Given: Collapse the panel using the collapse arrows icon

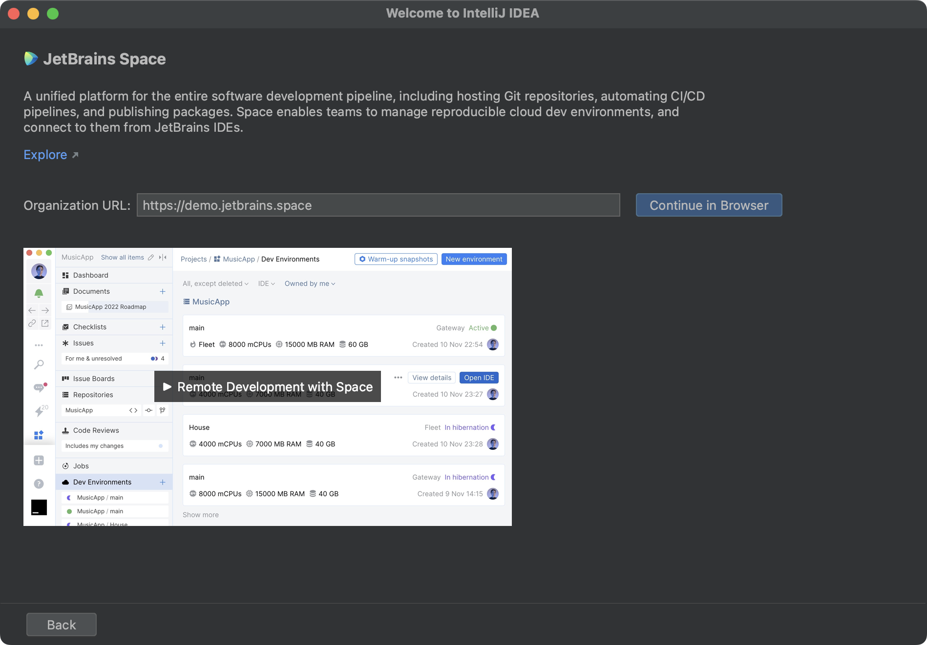Looking at the screenshot, I should (x=162, y=257).
